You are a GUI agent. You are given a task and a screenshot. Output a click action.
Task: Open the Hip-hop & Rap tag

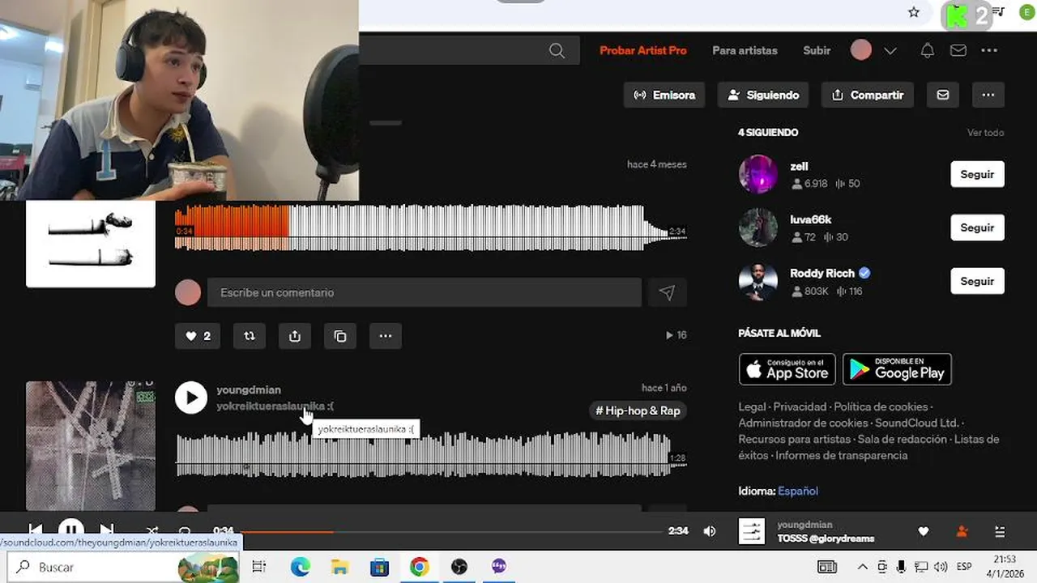pos(638,411)
